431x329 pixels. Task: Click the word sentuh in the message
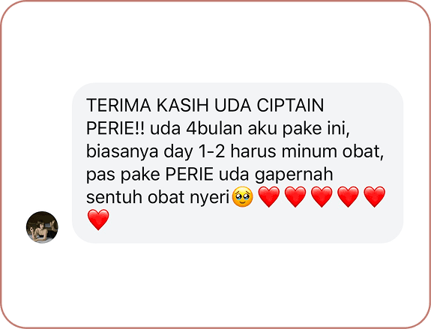pyautogui.click(x=114, y=197)
